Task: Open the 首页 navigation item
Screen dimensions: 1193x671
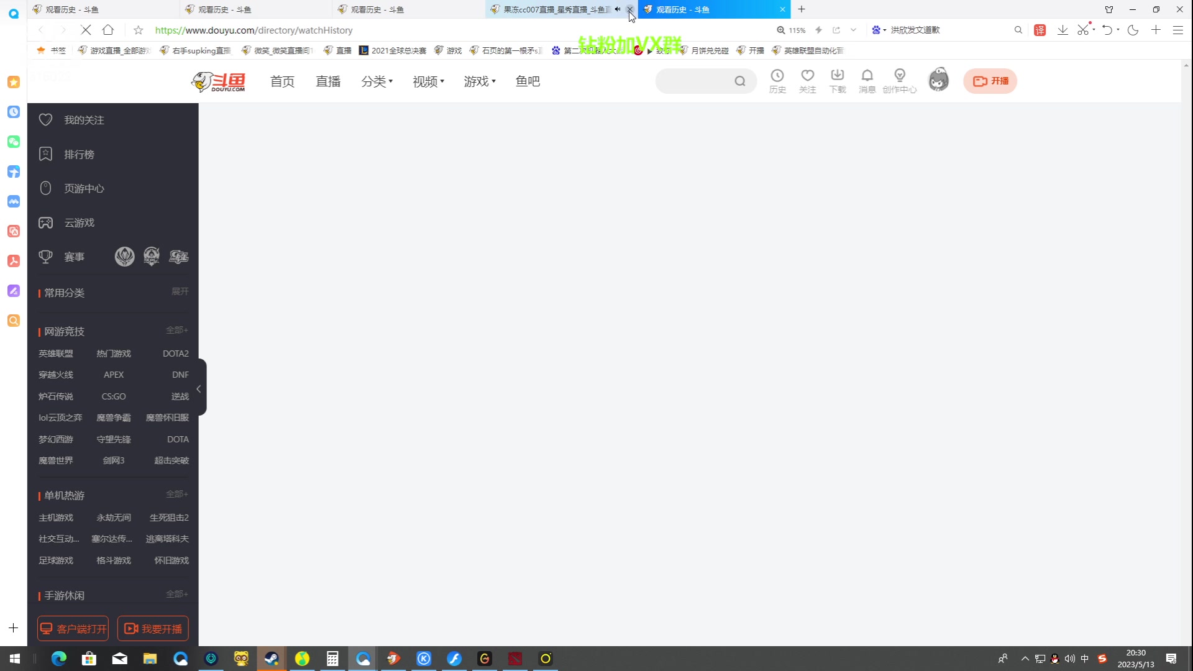Action: (282, 81)
